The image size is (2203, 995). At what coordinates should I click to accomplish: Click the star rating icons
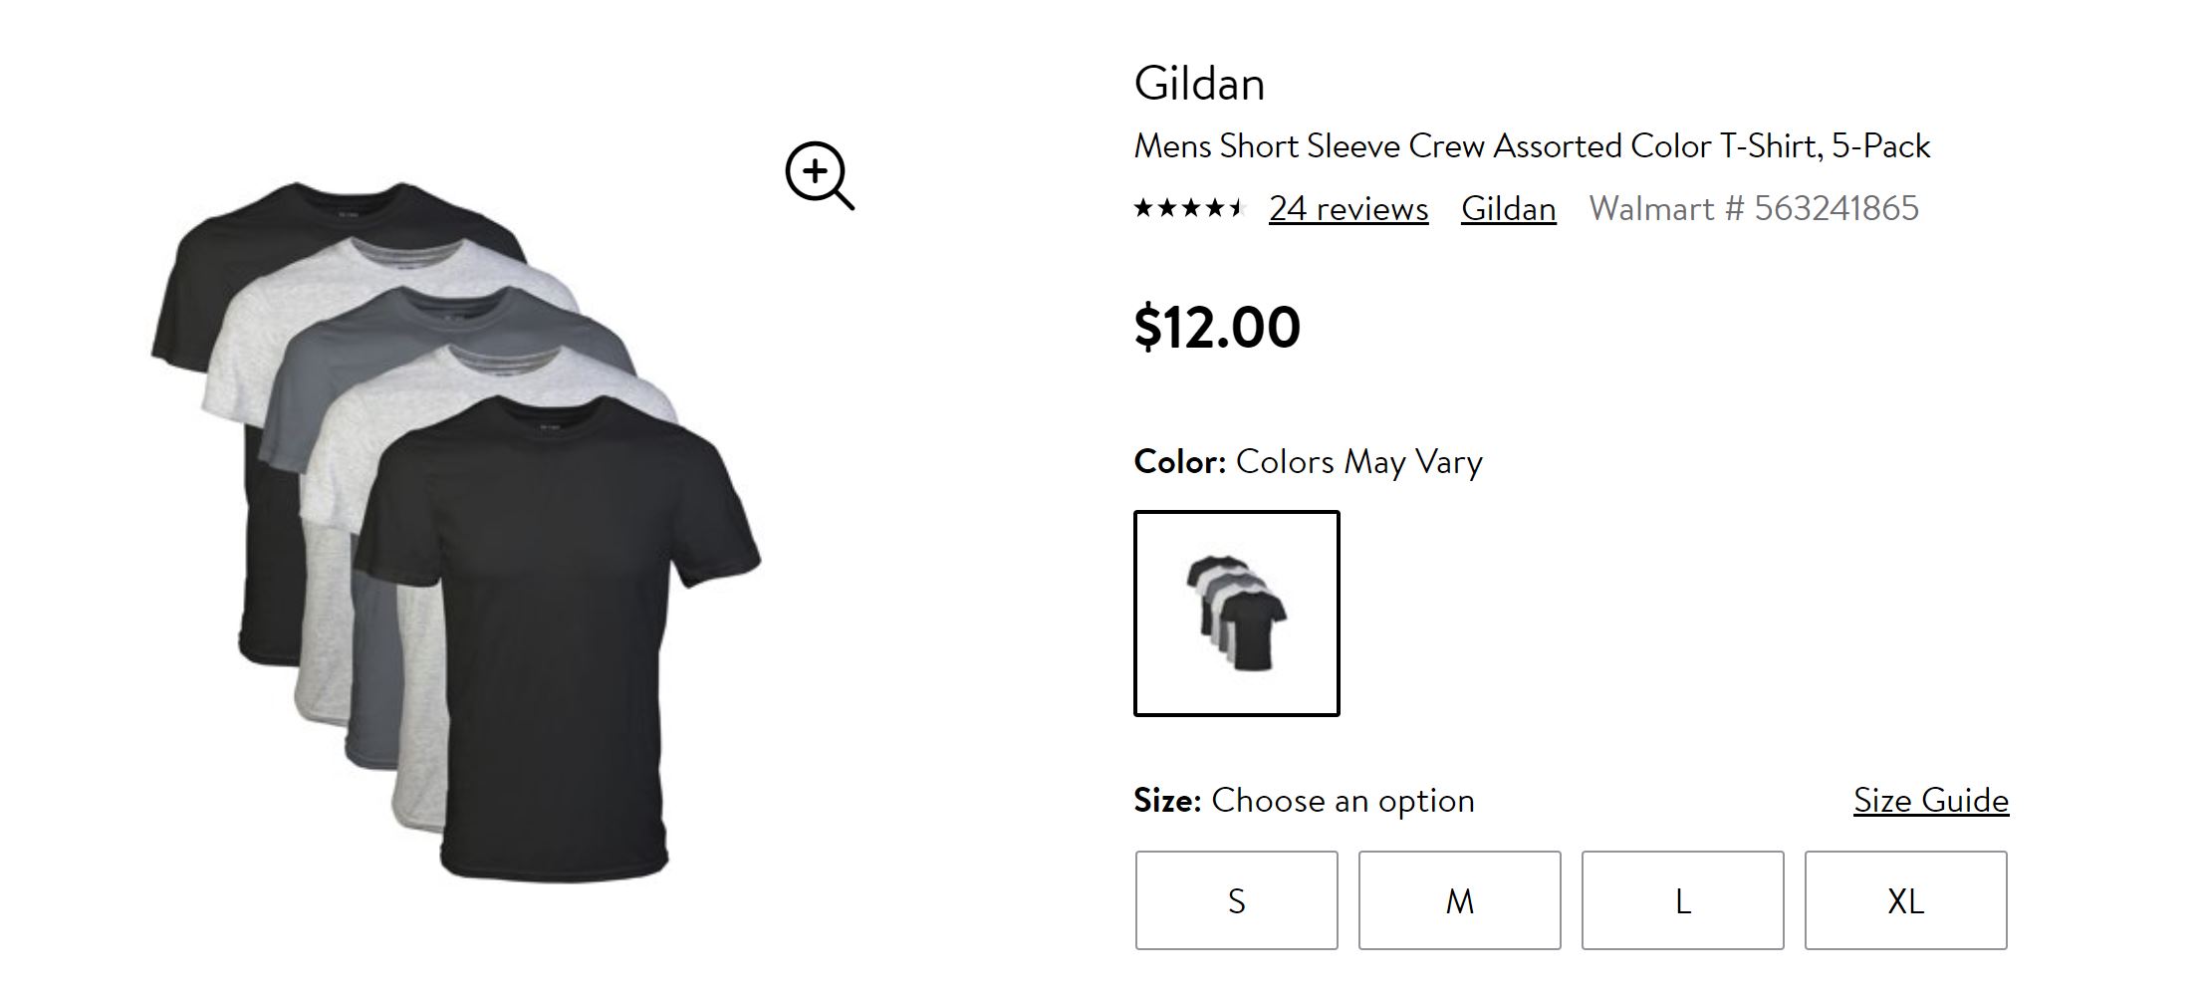coord(1189,208)
